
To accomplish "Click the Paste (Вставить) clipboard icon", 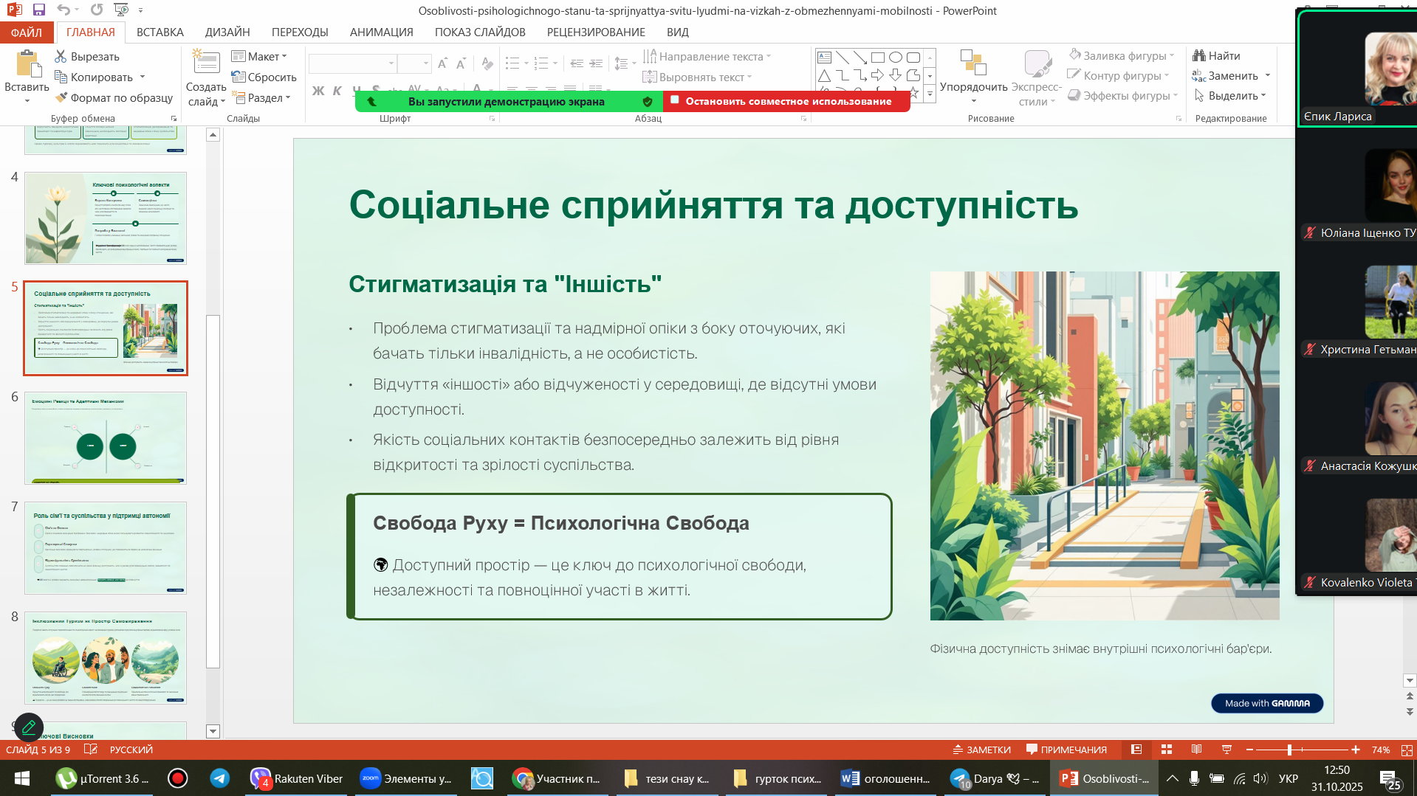I will pyautogui.click(x=27, y=65).
